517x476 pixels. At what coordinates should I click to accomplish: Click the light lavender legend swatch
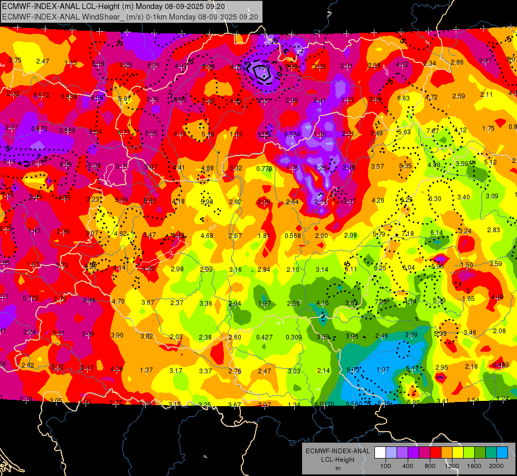coord(391,453)
